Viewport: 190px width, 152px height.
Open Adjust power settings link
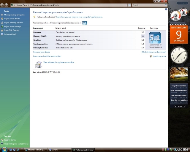12,26
